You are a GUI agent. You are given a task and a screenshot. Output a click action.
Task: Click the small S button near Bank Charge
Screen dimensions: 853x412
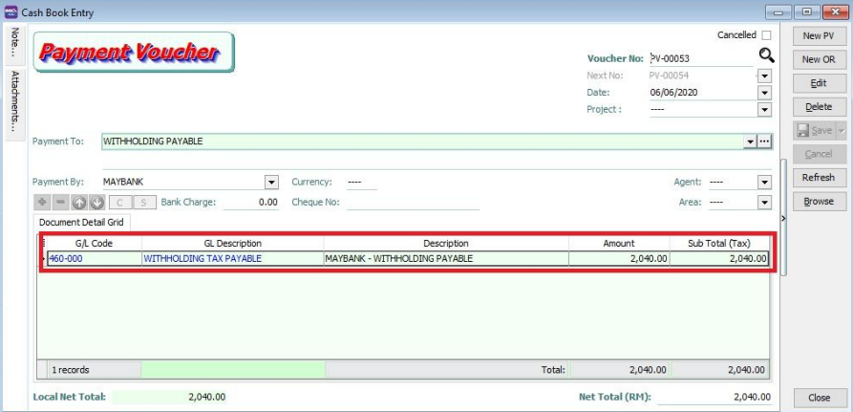[x=144, y=203]
